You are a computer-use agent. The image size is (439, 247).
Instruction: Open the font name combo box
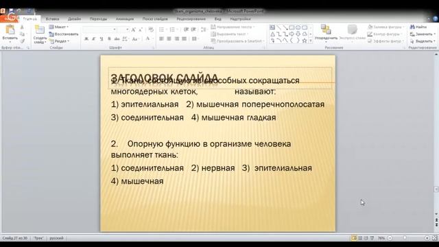99,30
